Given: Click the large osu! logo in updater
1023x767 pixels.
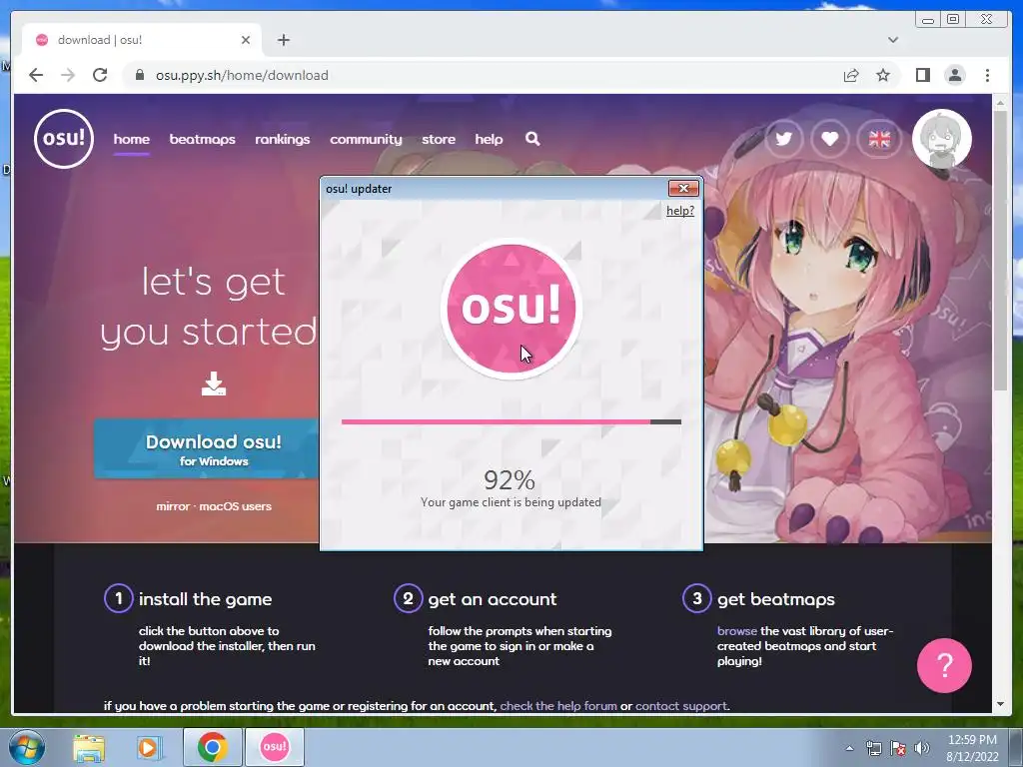Looking at the screenshot, I should coord(511,308).
